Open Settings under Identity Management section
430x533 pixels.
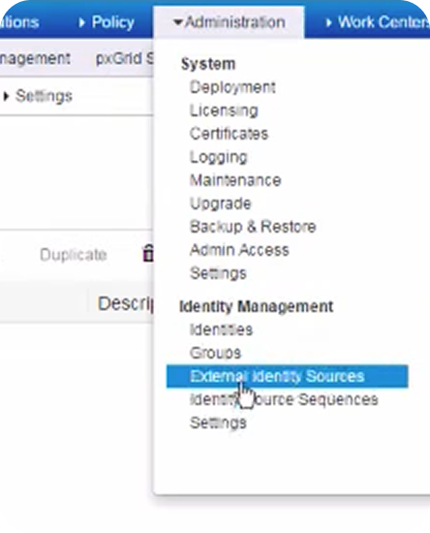point(218,423)
